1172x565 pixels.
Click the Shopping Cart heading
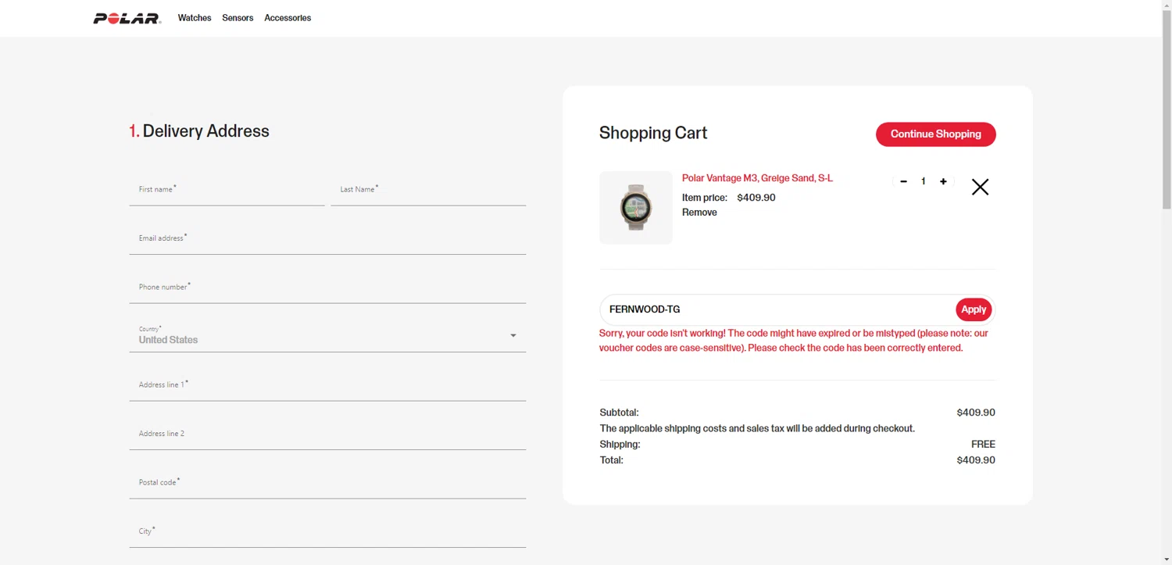tap(653, 133)
